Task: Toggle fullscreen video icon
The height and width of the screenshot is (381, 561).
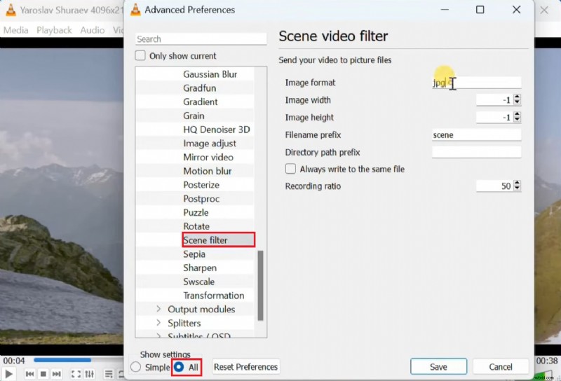Action: [76, 374]
